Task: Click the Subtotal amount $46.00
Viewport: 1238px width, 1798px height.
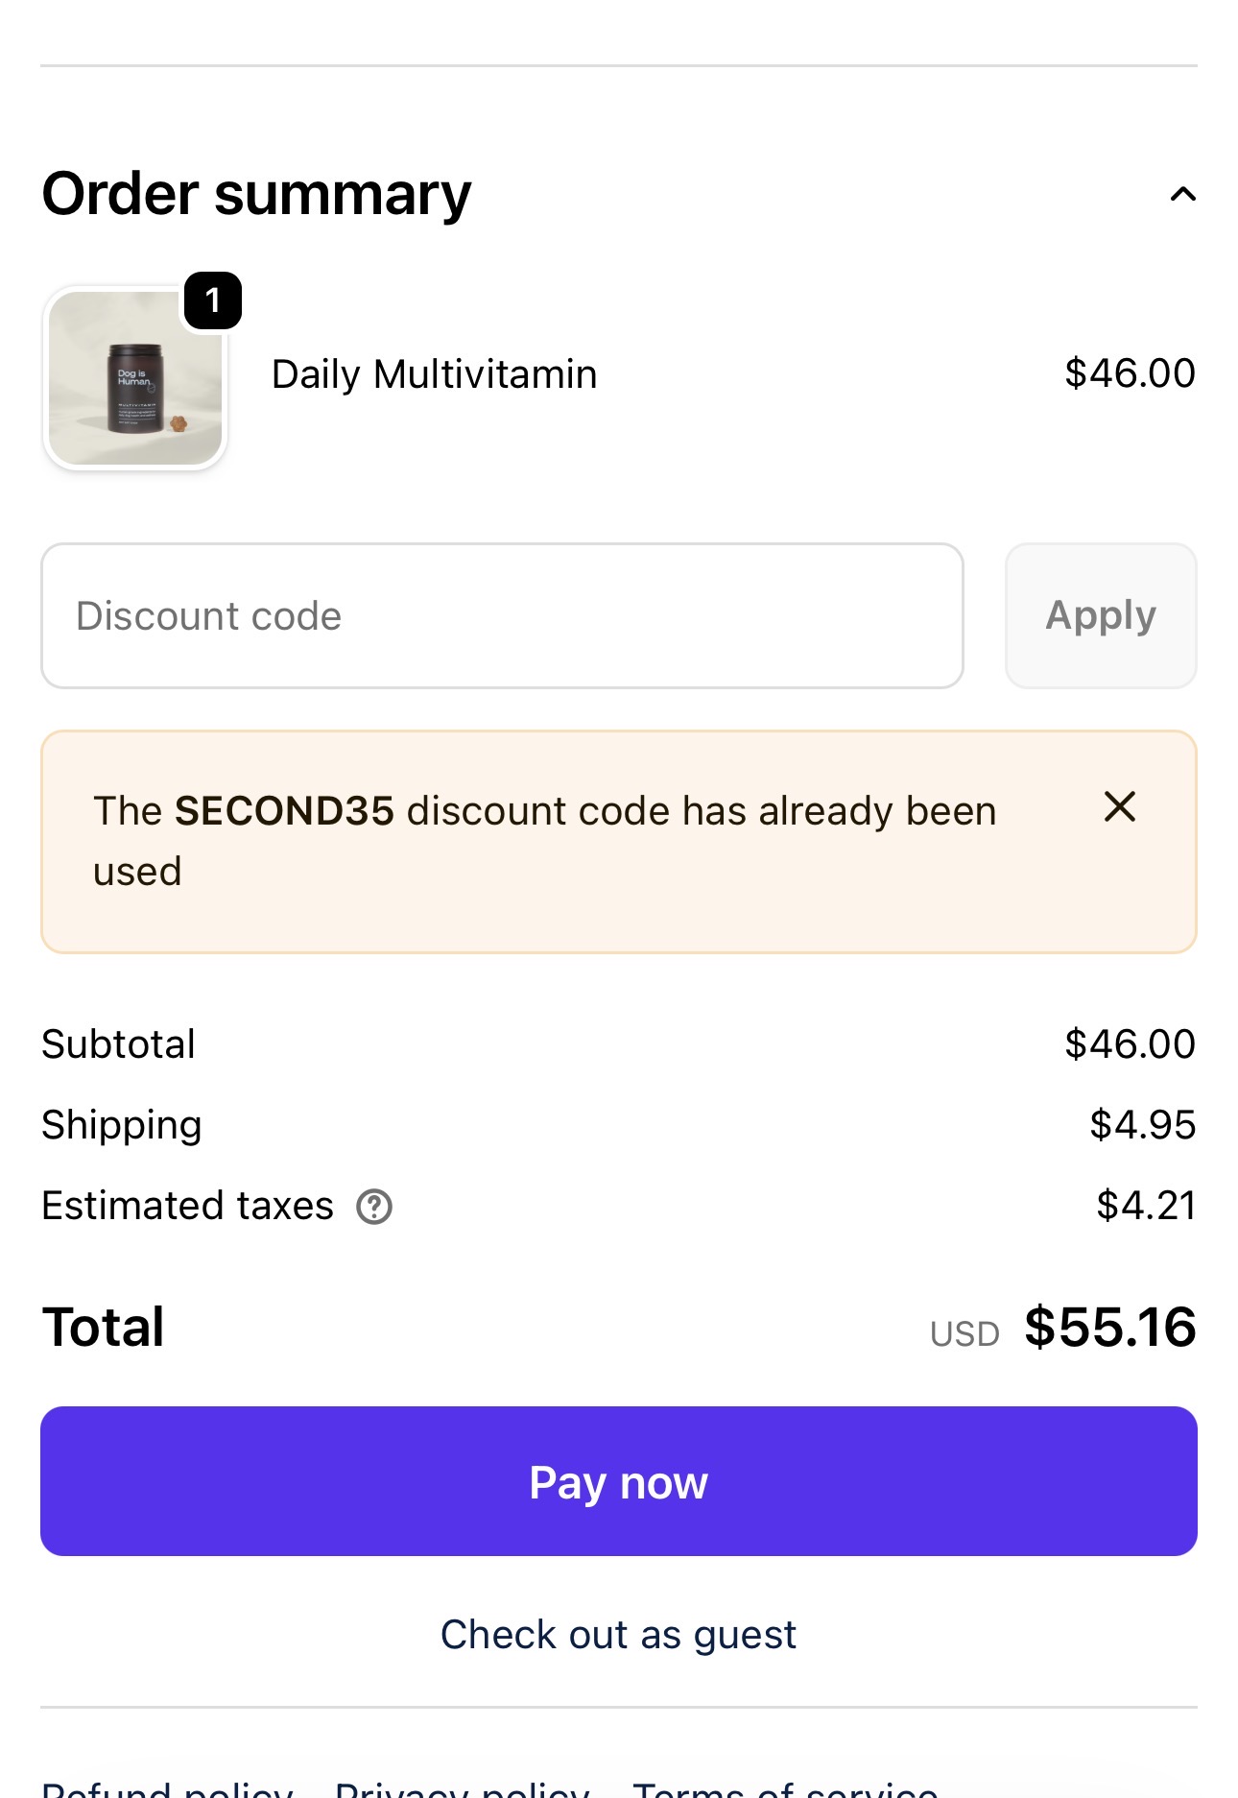Action: pos(1131,1044)
